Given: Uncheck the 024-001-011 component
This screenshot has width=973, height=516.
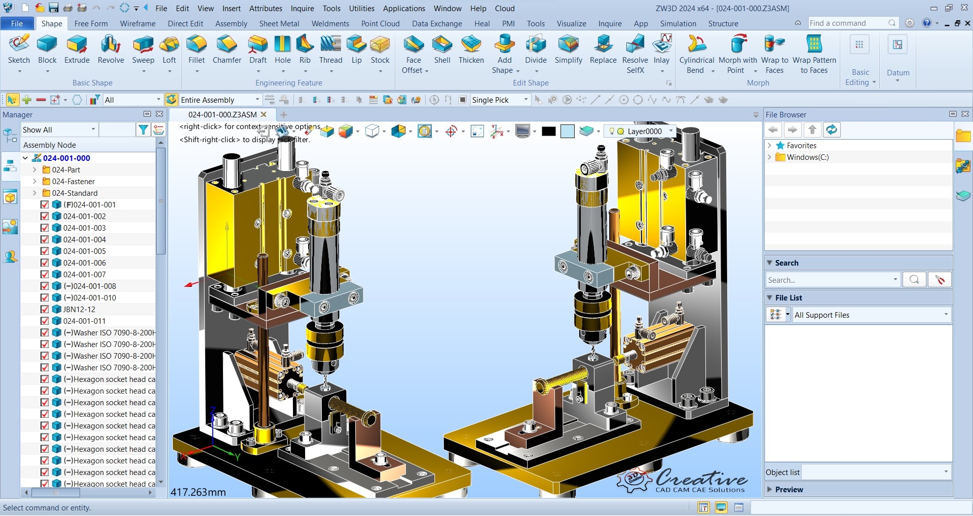Looking at the screenshot, I should (45, 321).
